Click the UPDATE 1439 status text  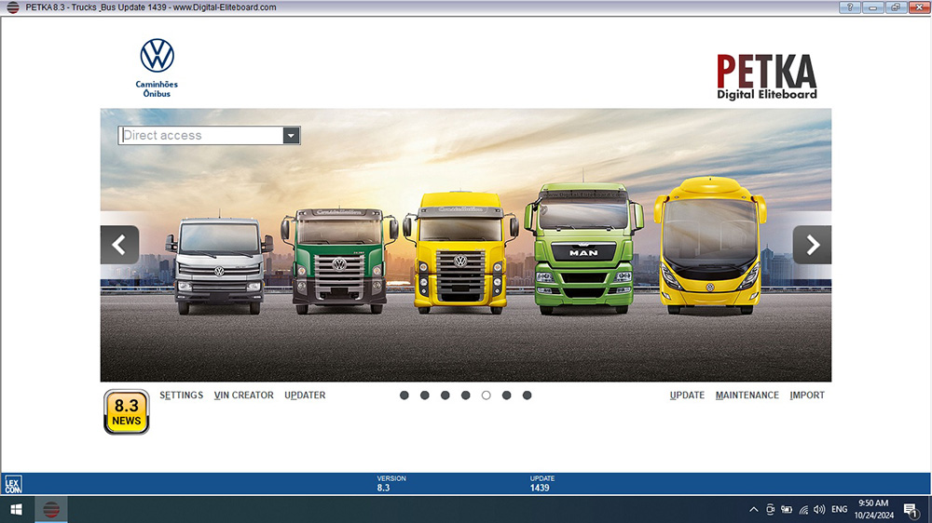[541, 483]
